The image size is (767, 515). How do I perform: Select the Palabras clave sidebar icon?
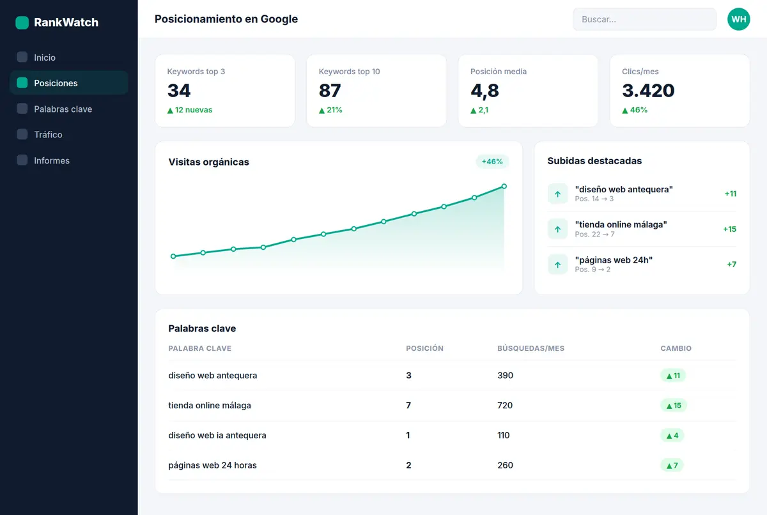click(22, 109)
